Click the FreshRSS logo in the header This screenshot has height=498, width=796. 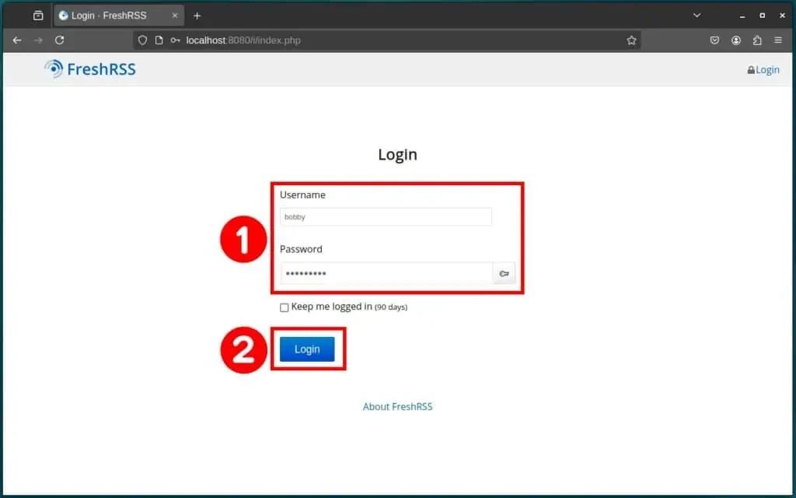89,69
